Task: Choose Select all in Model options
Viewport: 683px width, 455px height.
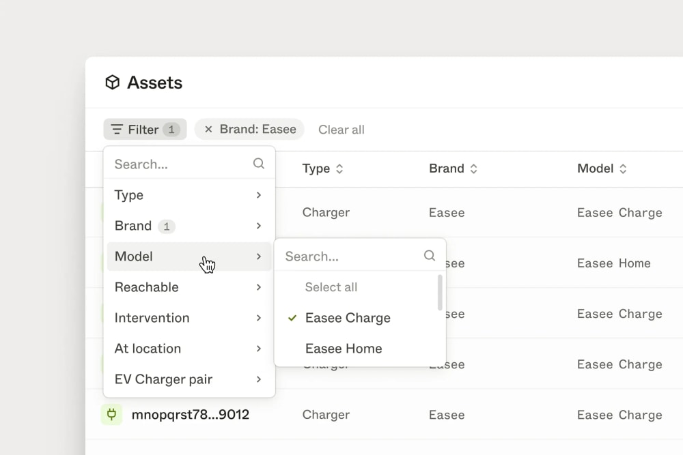Action: pyautogui.click(x=331, y=287)
